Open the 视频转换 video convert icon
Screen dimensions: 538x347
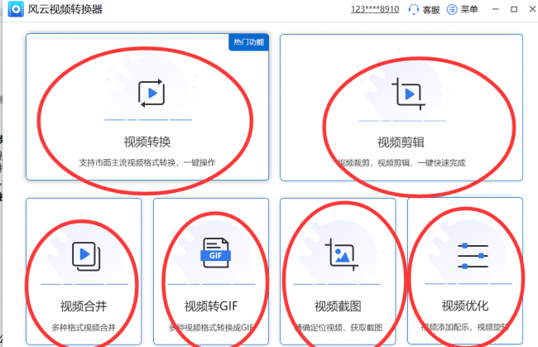click(x=151, y=93)
